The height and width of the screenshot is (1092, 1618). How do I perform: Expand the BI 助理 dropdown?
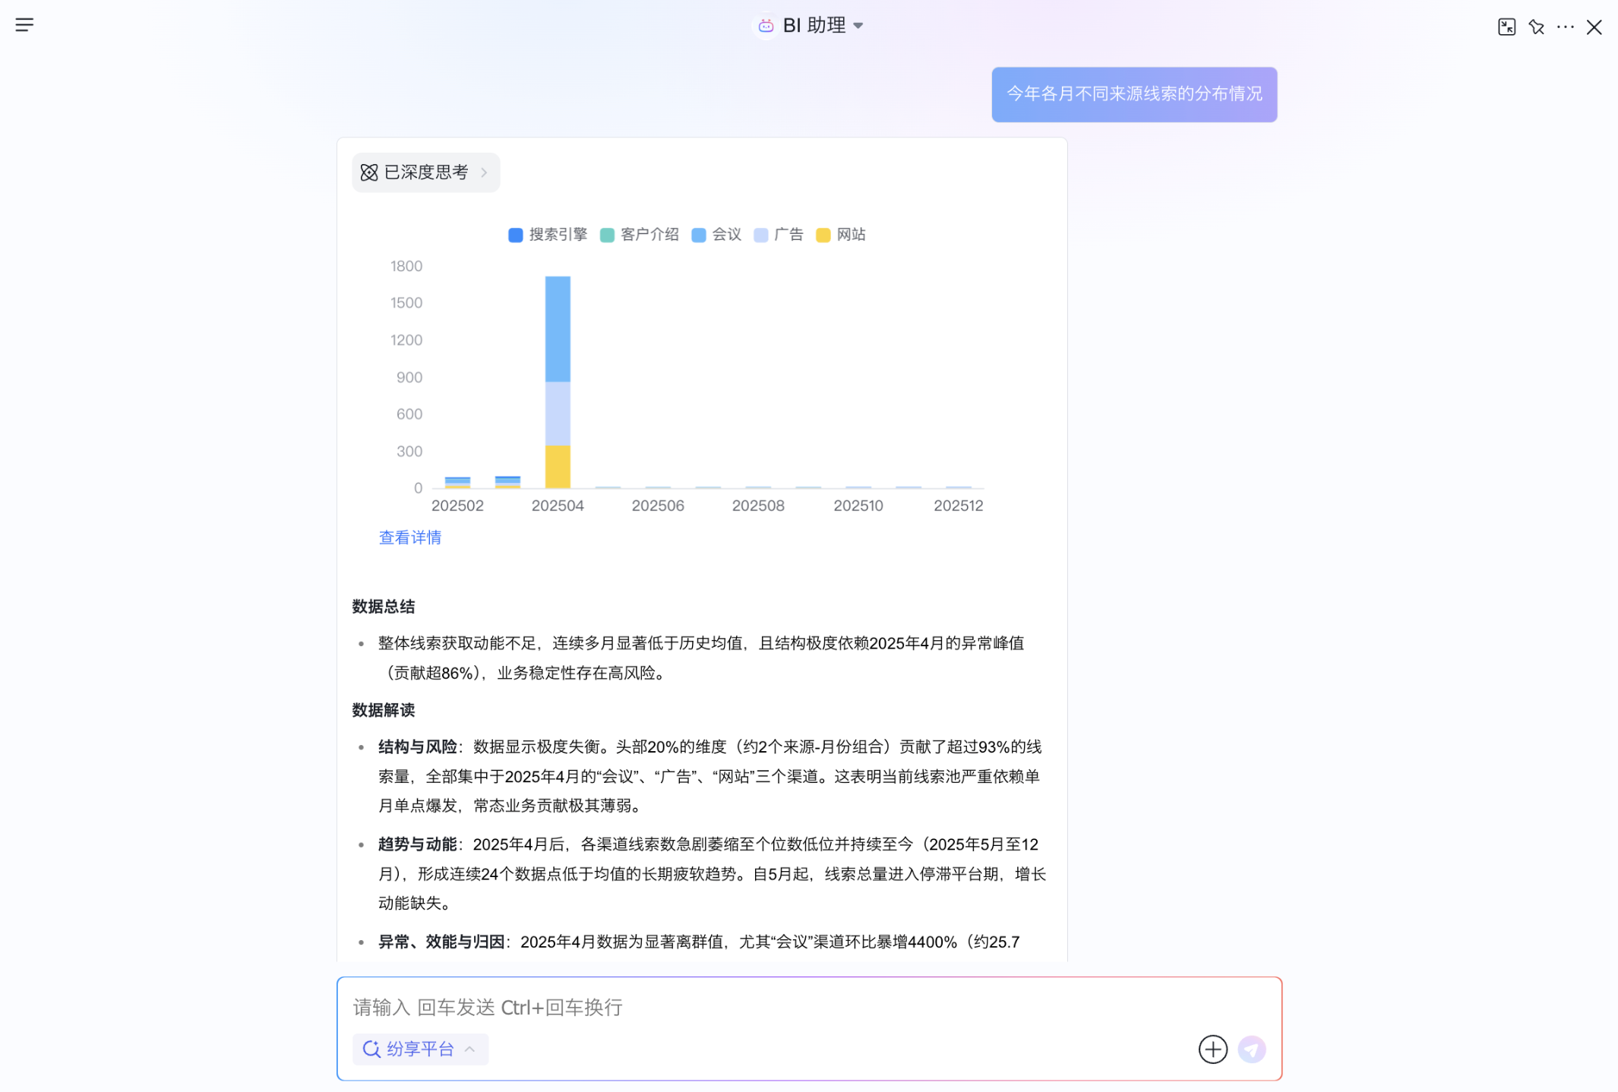(x=858, y=26)
